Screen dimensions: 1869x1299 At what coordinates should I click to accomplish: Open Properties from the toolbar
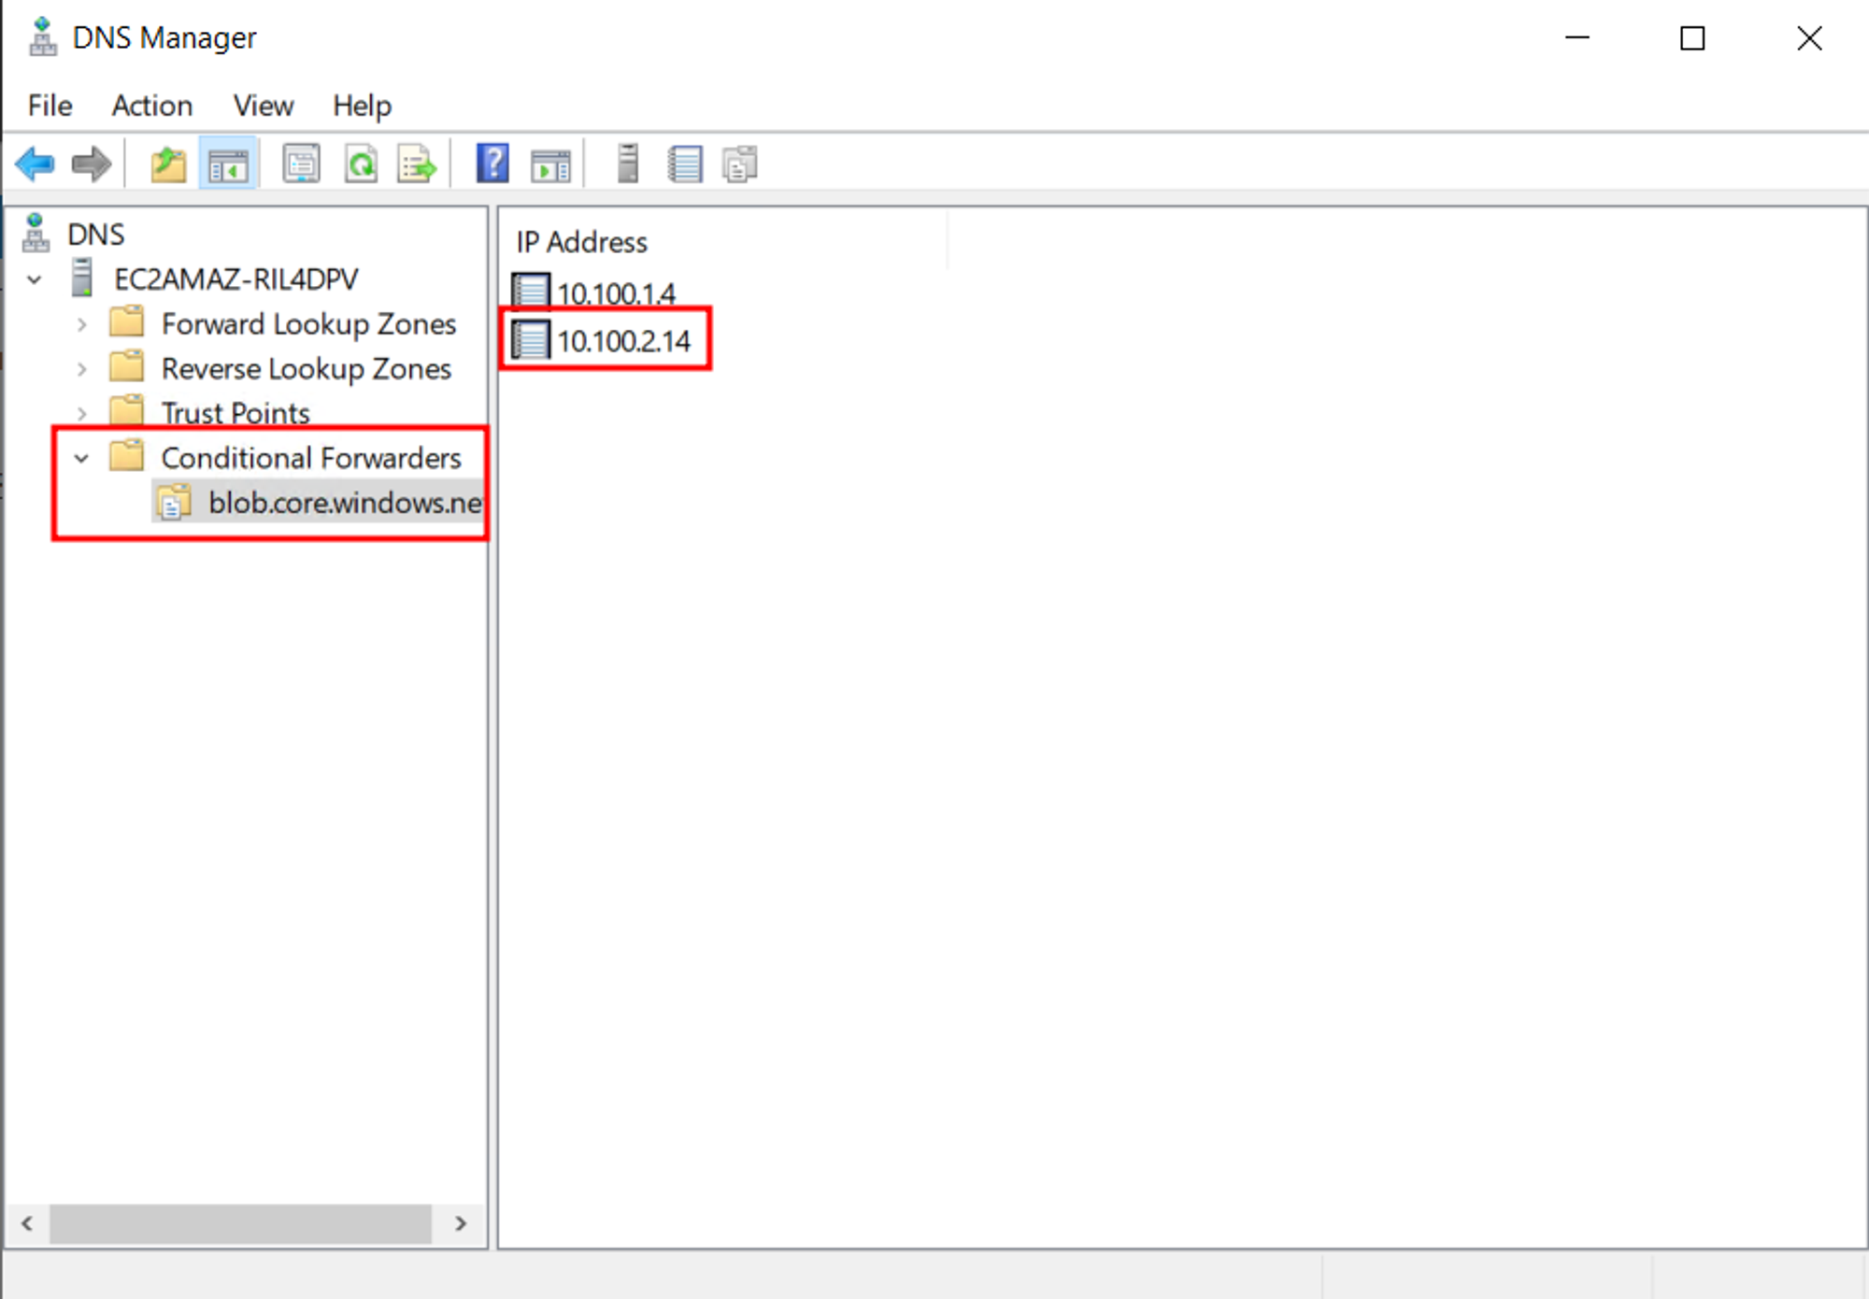click(301, 164)
